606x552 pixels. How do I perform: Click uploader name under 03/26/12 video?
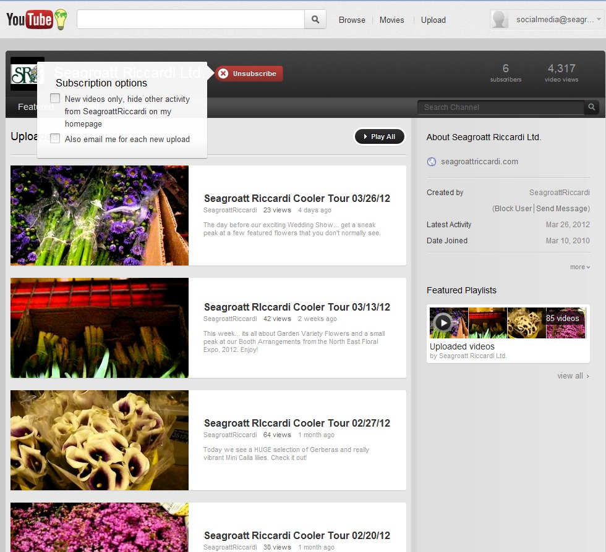[230, 210]
